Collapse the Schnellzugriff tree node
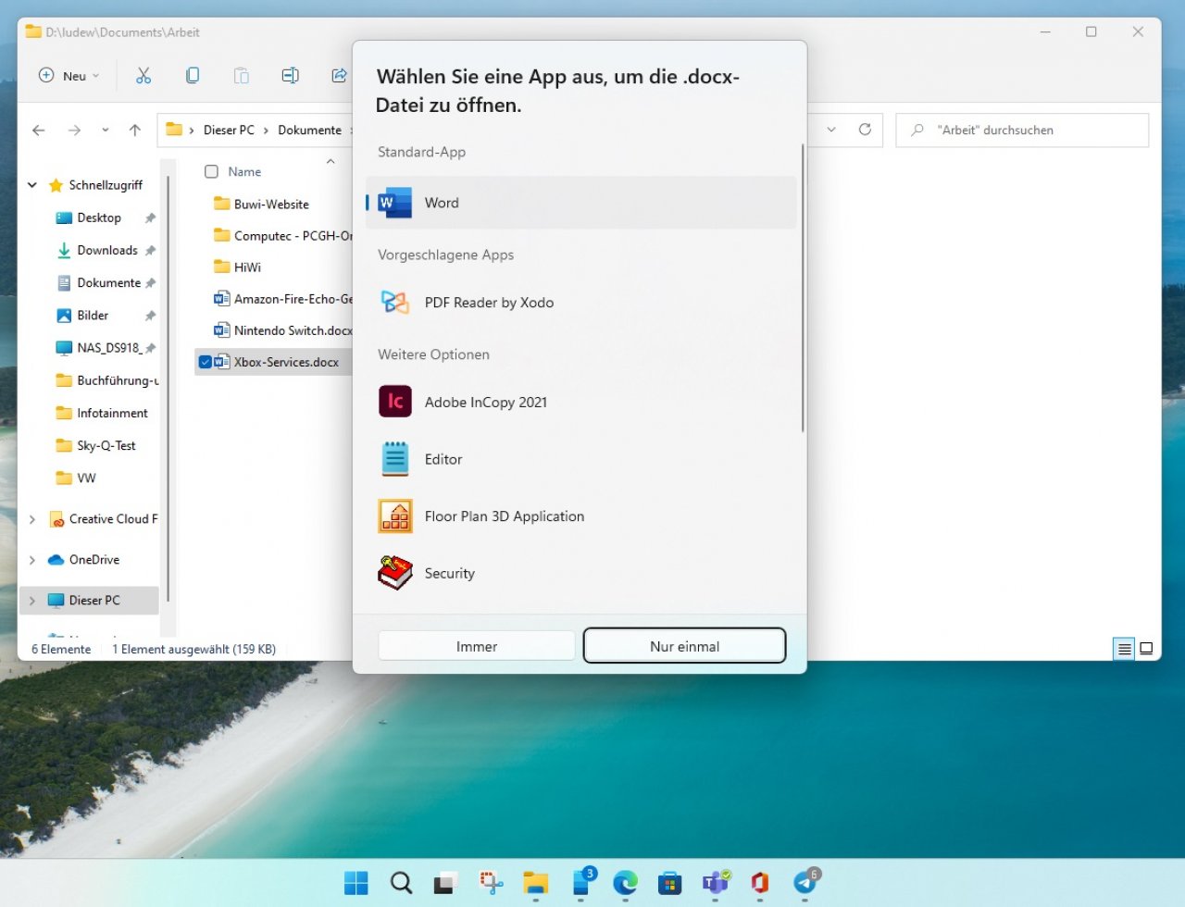The width and height of the screenshot is (1185, 907). [32, 185]
